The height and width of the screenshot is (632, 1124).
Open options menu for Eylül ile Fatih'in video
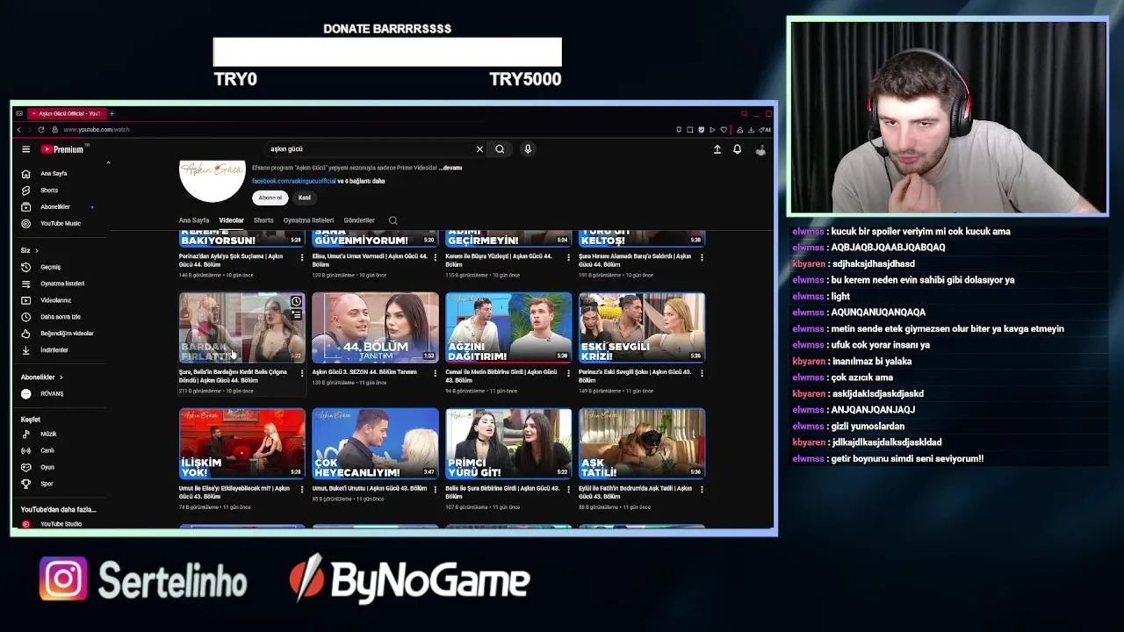click(701, 489)
